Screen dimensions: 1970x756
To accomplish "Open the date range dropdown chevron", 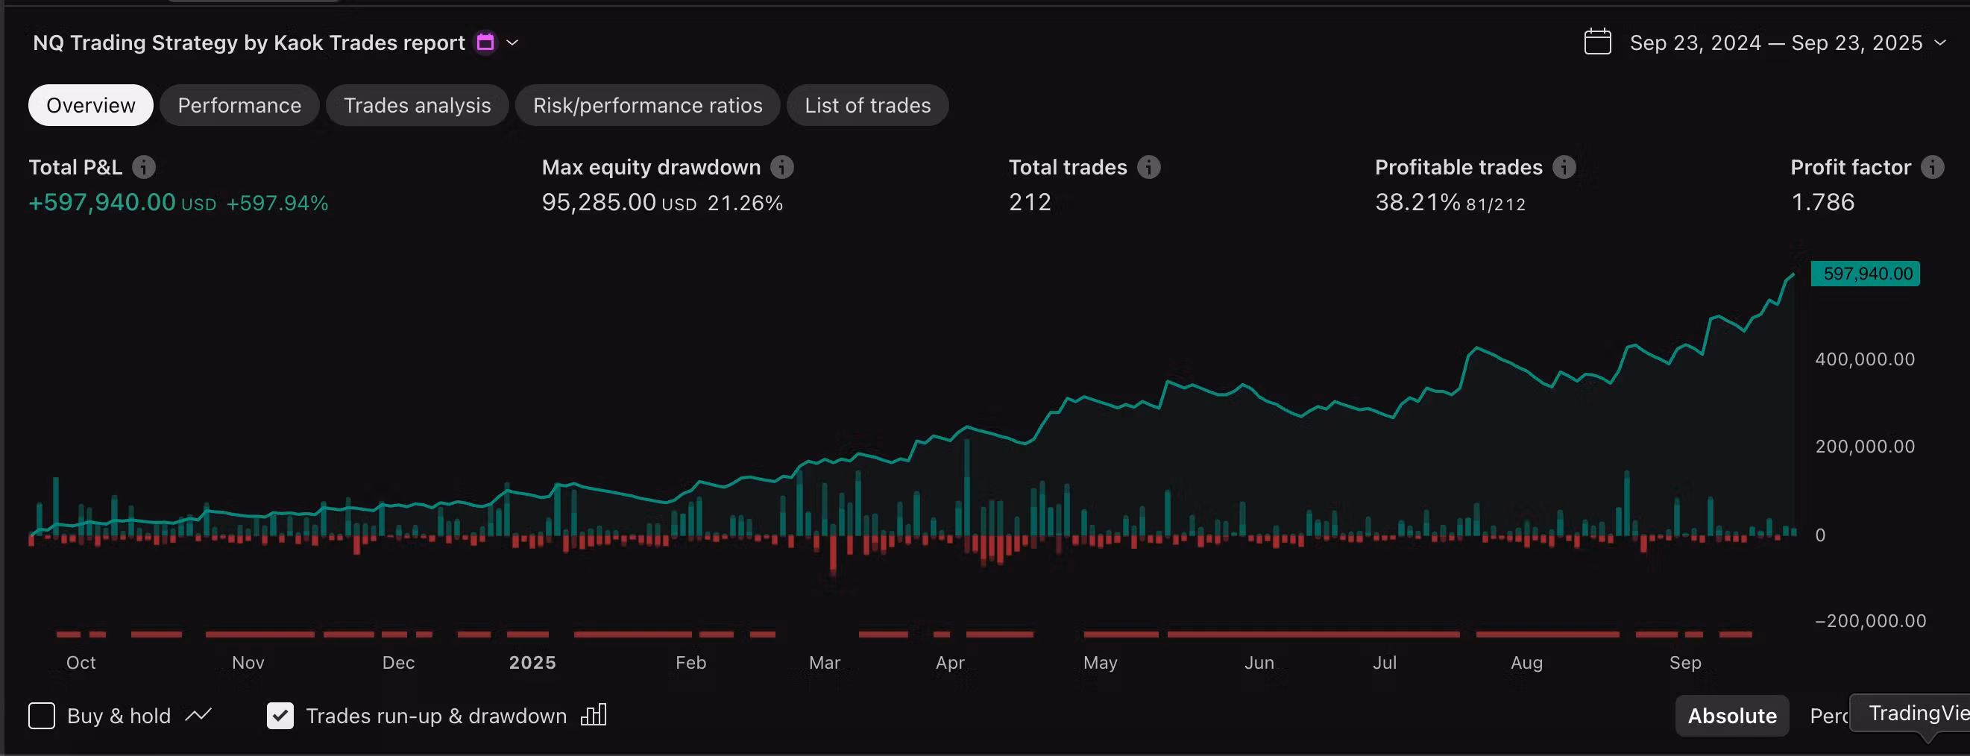I will [1940, 42].
